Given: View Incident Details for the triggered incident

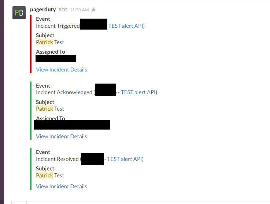Looking at the screenshot, I should tap(62, 69).
